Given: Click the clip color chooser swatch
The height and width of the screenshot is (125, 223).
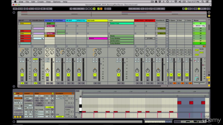Looking at the screenshot, I should (x=18, y=98).
